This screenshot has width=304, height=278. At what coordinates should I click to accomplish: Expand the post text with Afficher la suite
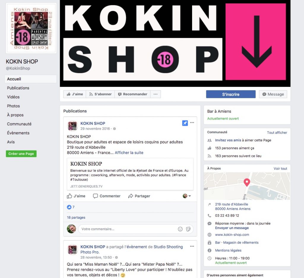click(129, 153)
